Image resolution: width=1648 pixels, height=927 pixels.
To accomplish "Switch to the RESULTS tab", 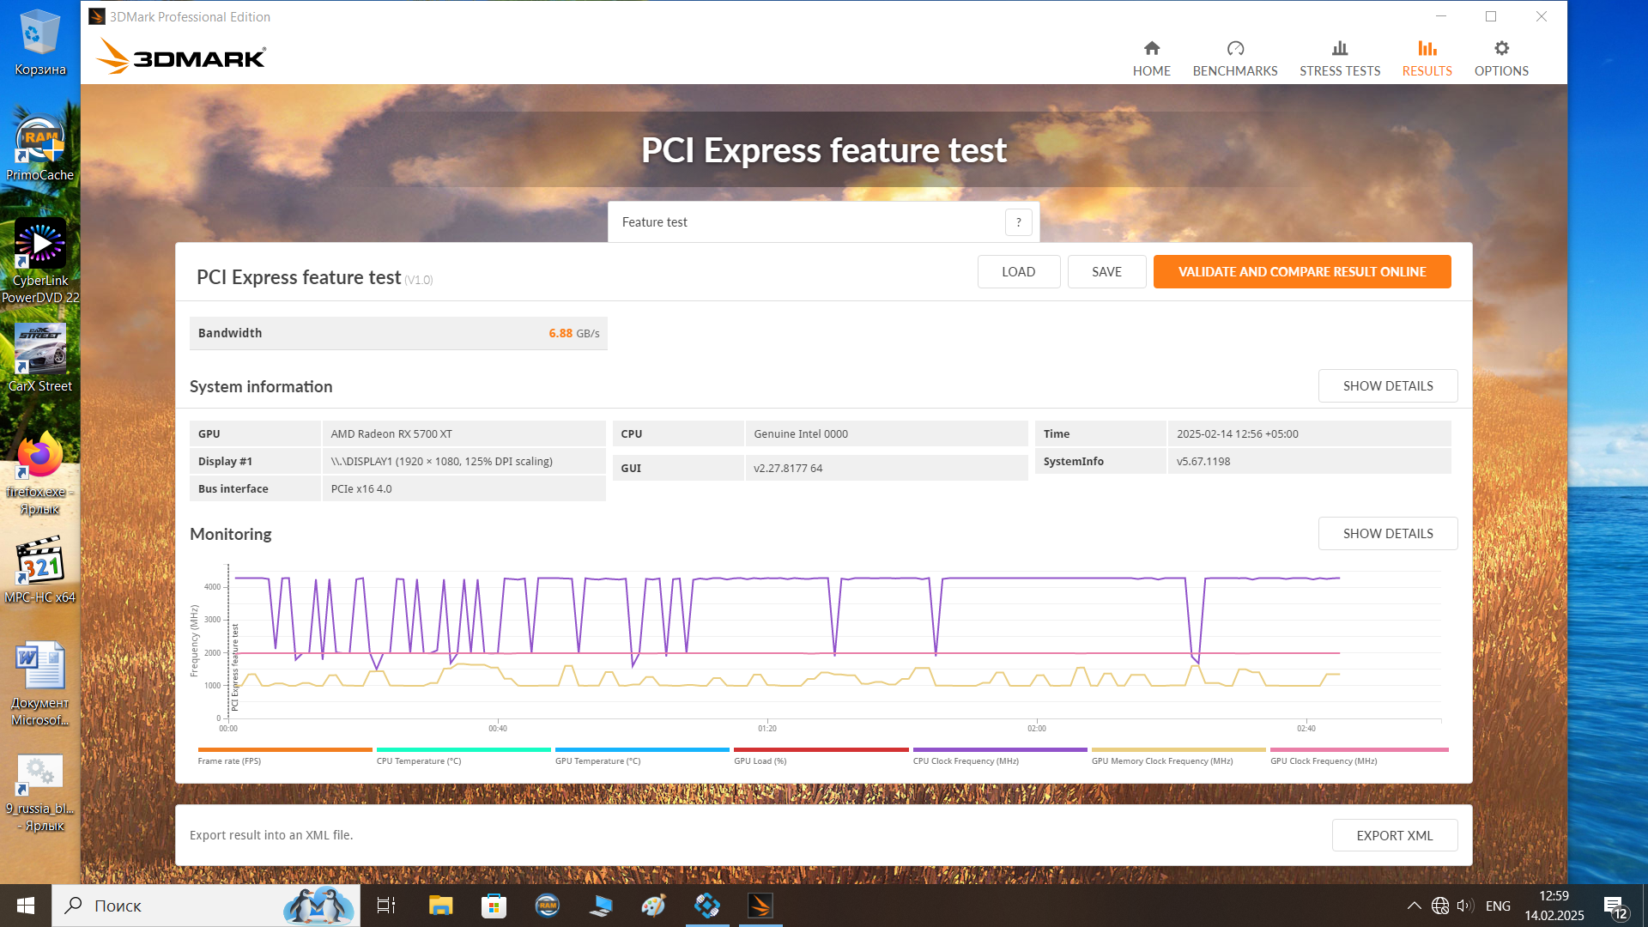I will pos(1427,58).
